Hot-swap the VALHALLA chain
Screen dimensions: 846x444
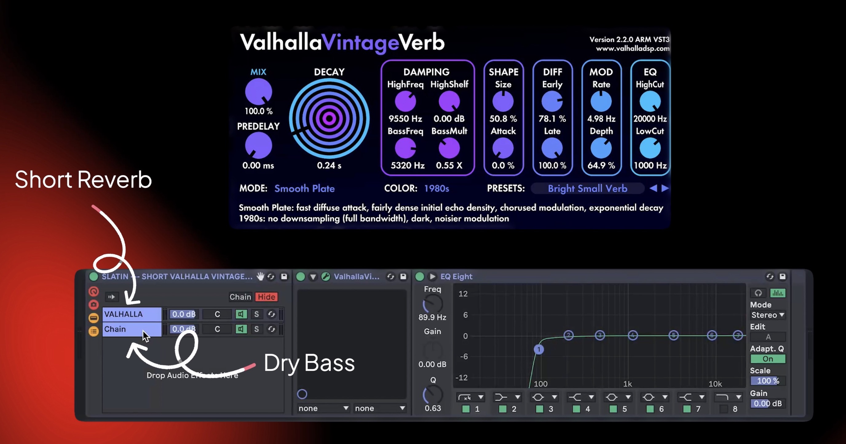click(x=271, y=314)
